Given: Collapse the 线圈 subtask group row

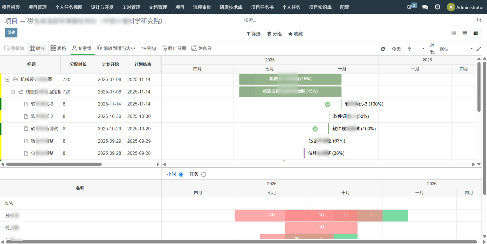Looking at the screenshot, I should 13,92.
